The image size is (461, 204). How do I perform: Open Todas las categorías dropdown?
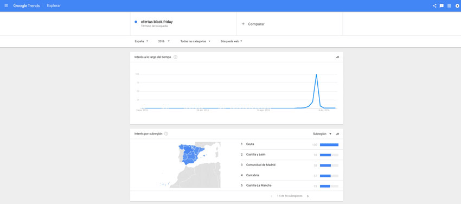[195, 41]
